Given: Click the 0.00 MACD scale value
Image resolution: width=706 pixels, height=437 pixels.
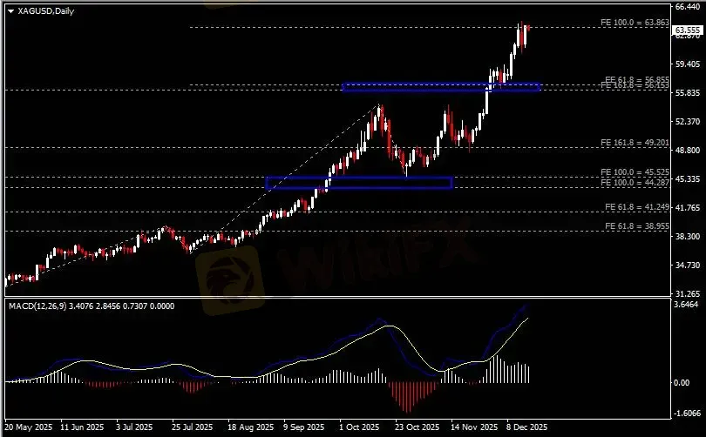Looking at the screenshot, I should (682, 383).
